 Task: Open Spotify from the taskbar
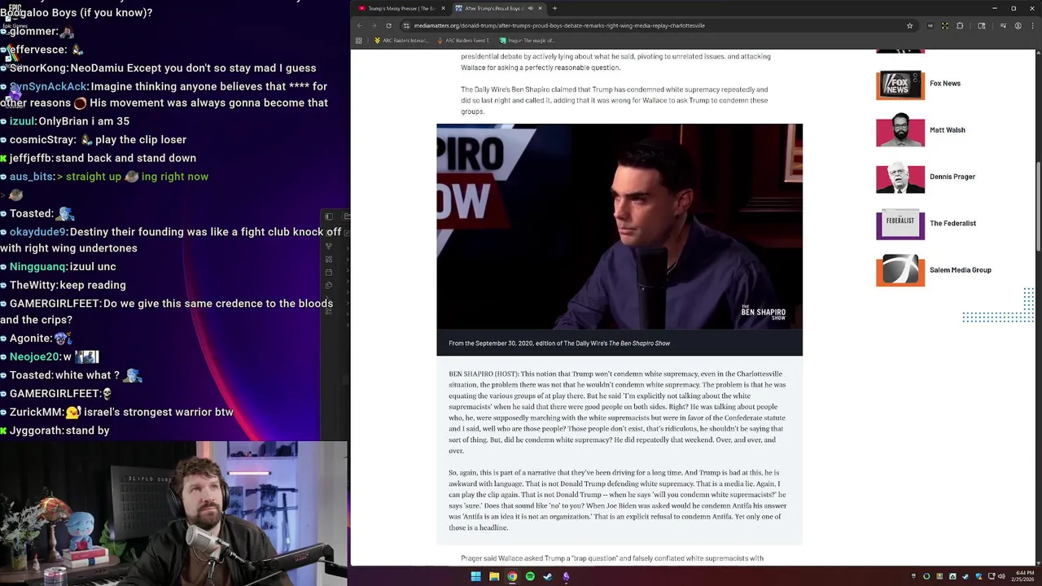pyautogui.click(x=530, y=576)
